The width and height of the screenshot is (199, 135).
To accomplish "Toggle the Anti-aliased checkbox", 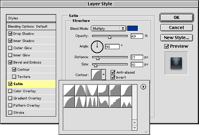I will tap(113, 72).
